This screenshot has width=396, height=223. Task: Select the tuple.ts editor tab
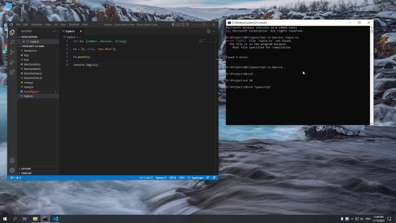(x=72, y=32)
